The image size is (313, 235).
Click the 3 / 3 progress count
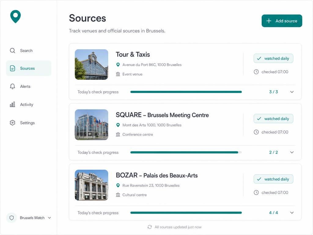[x=274, y=92]
